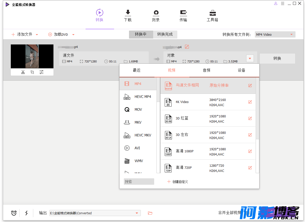This screenshot has width=305, height=222.
Task: Collapse the target format dropdown arrow
Action: click(250, 58)
